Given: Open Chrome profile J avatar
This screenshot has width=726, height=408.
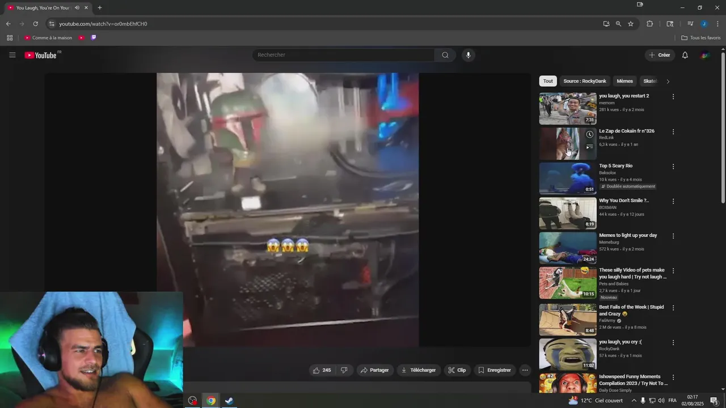Looking at the screenshot, I should click(704, 24).
